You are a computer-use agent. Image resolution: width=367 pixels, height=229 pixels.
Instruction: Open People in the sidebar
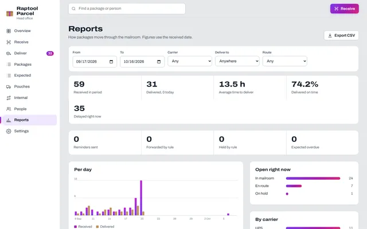tap(20, 109)
